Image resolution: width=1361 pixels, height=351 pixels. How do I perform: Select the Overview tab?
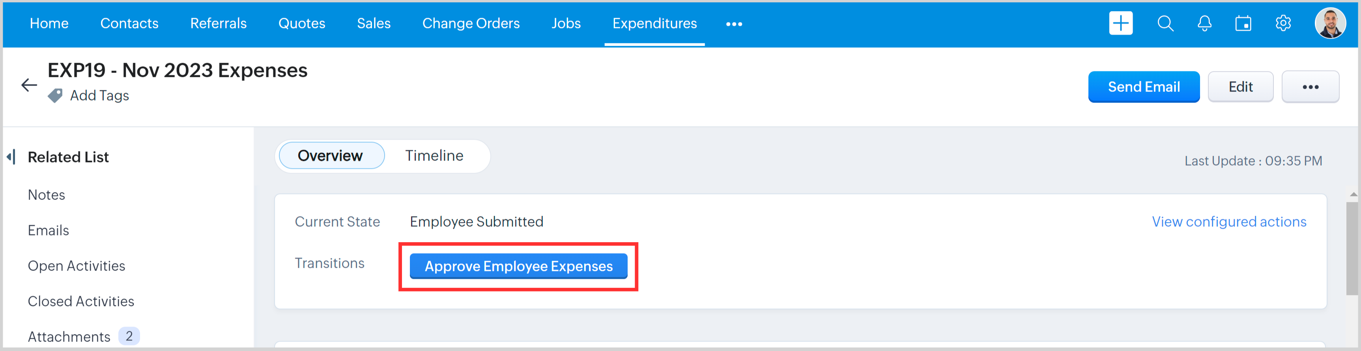pyautogui.click(x=330, y=156)
